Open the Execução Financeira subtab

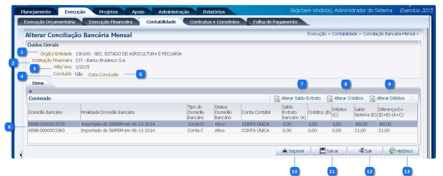pyautogui.click(x=110, y=22)
